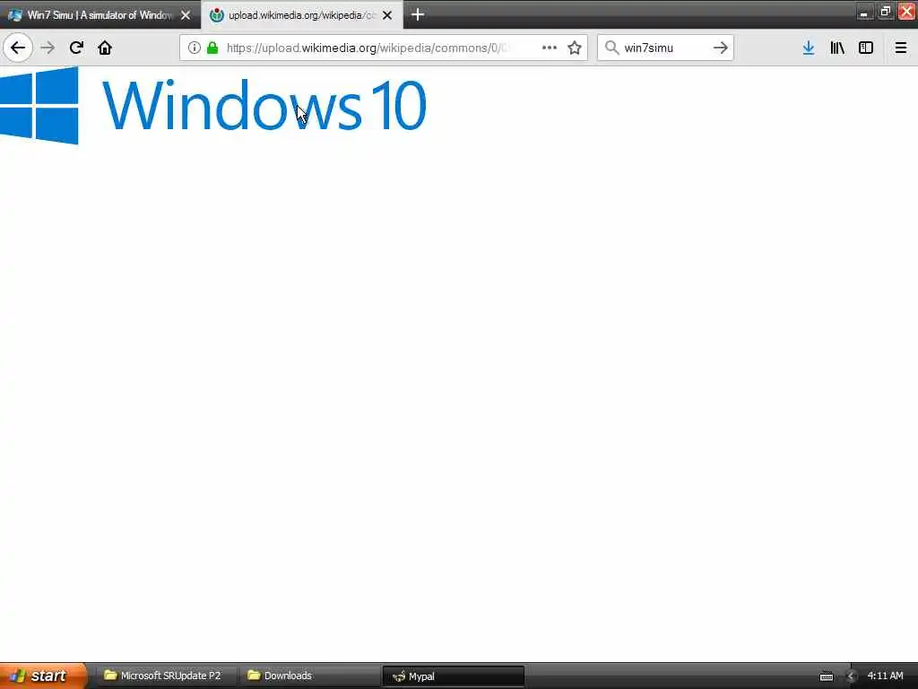Click the Windows 10 logo image
The height and width of the screenshot is (689, 918).
[x=213, y=106]
